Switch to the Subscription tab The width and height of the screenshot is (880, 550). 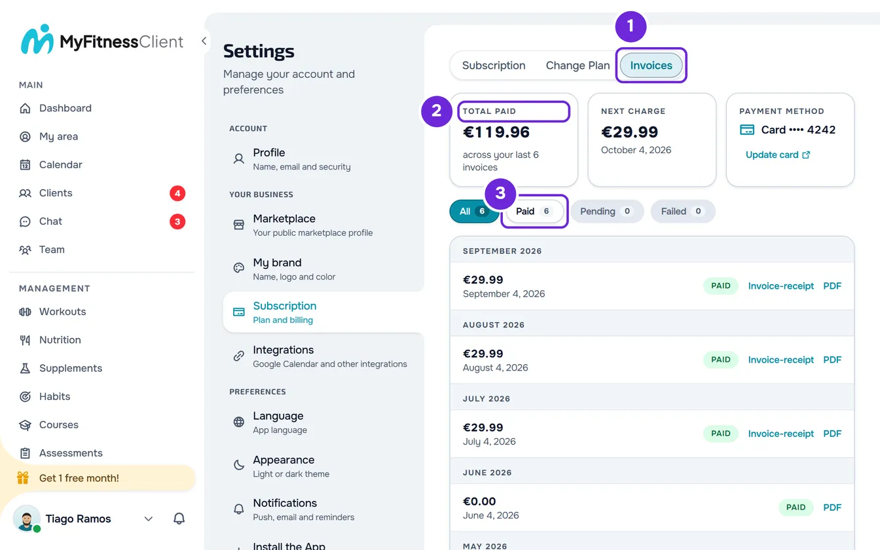point(494,65)
